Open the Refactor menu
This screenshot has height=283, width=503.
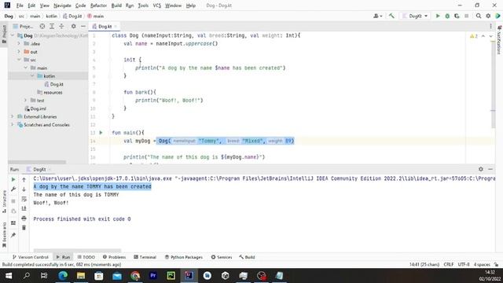click(x=98, y=6)
